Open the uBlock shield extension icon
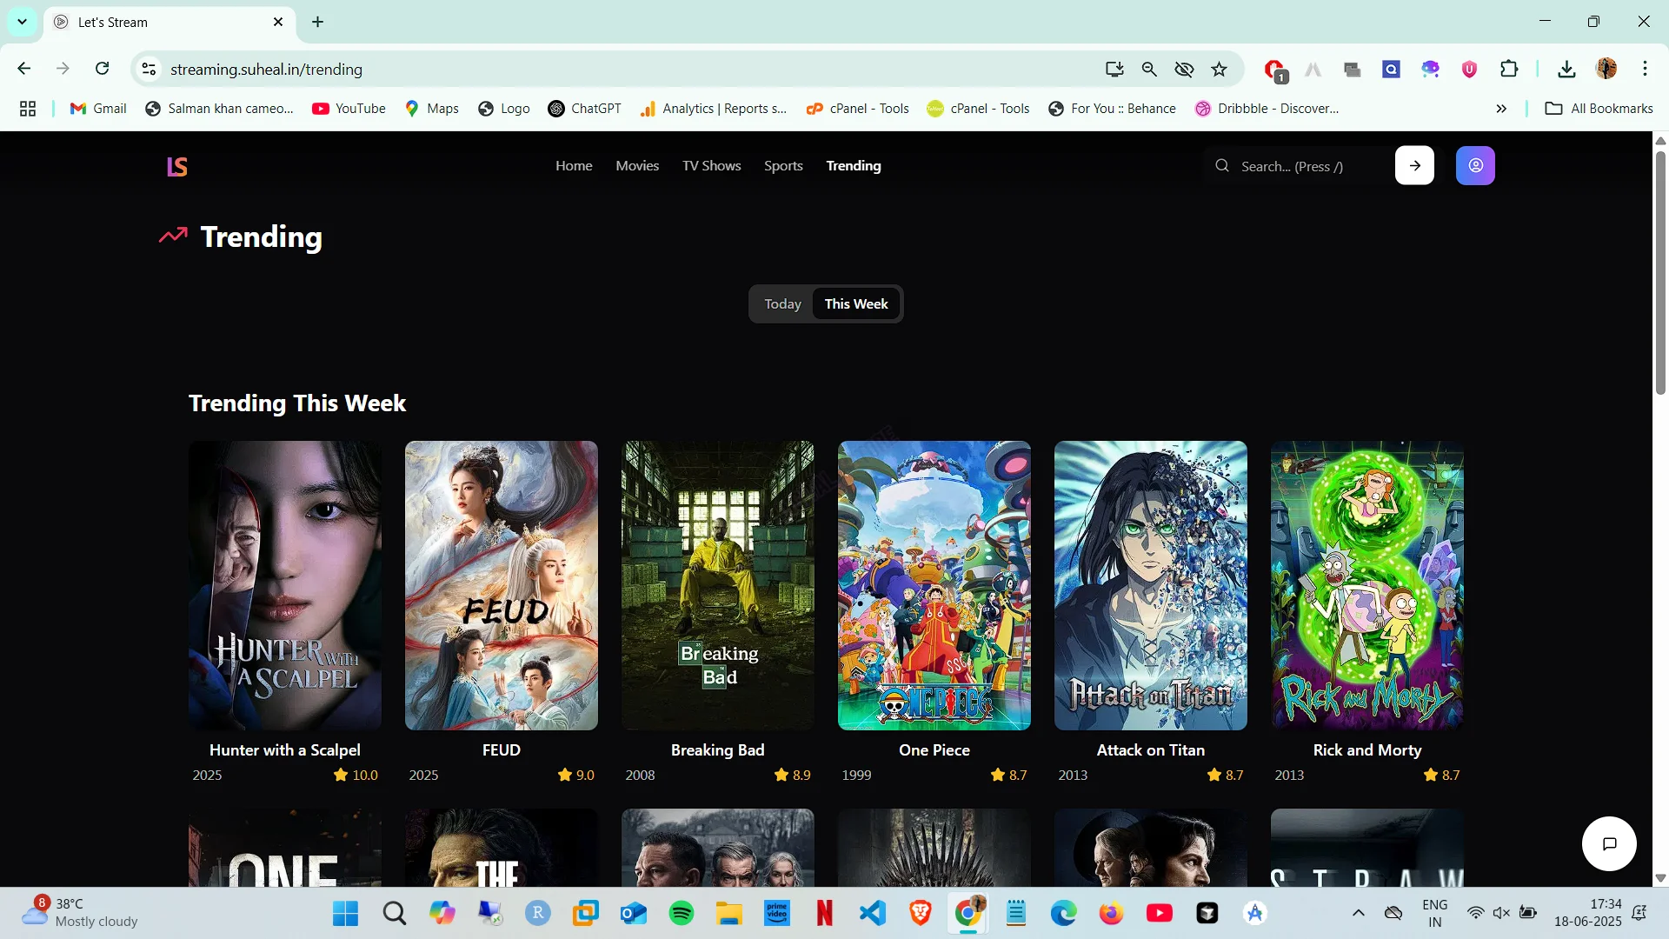The image size is (1669, 939). click(x=1470, y=69)
